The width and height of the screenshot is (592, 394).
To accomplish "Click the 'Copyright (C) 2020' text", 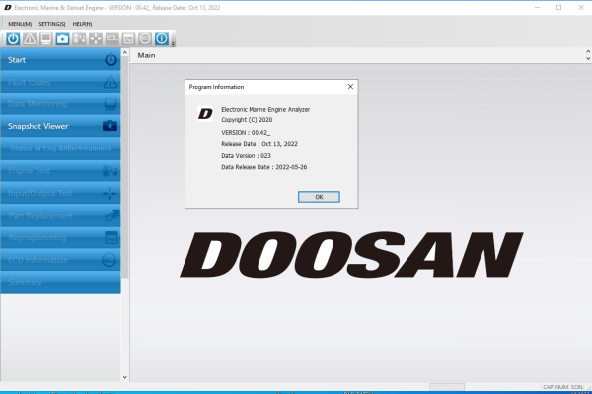I will pyautogui.click(x=247, y=120).
